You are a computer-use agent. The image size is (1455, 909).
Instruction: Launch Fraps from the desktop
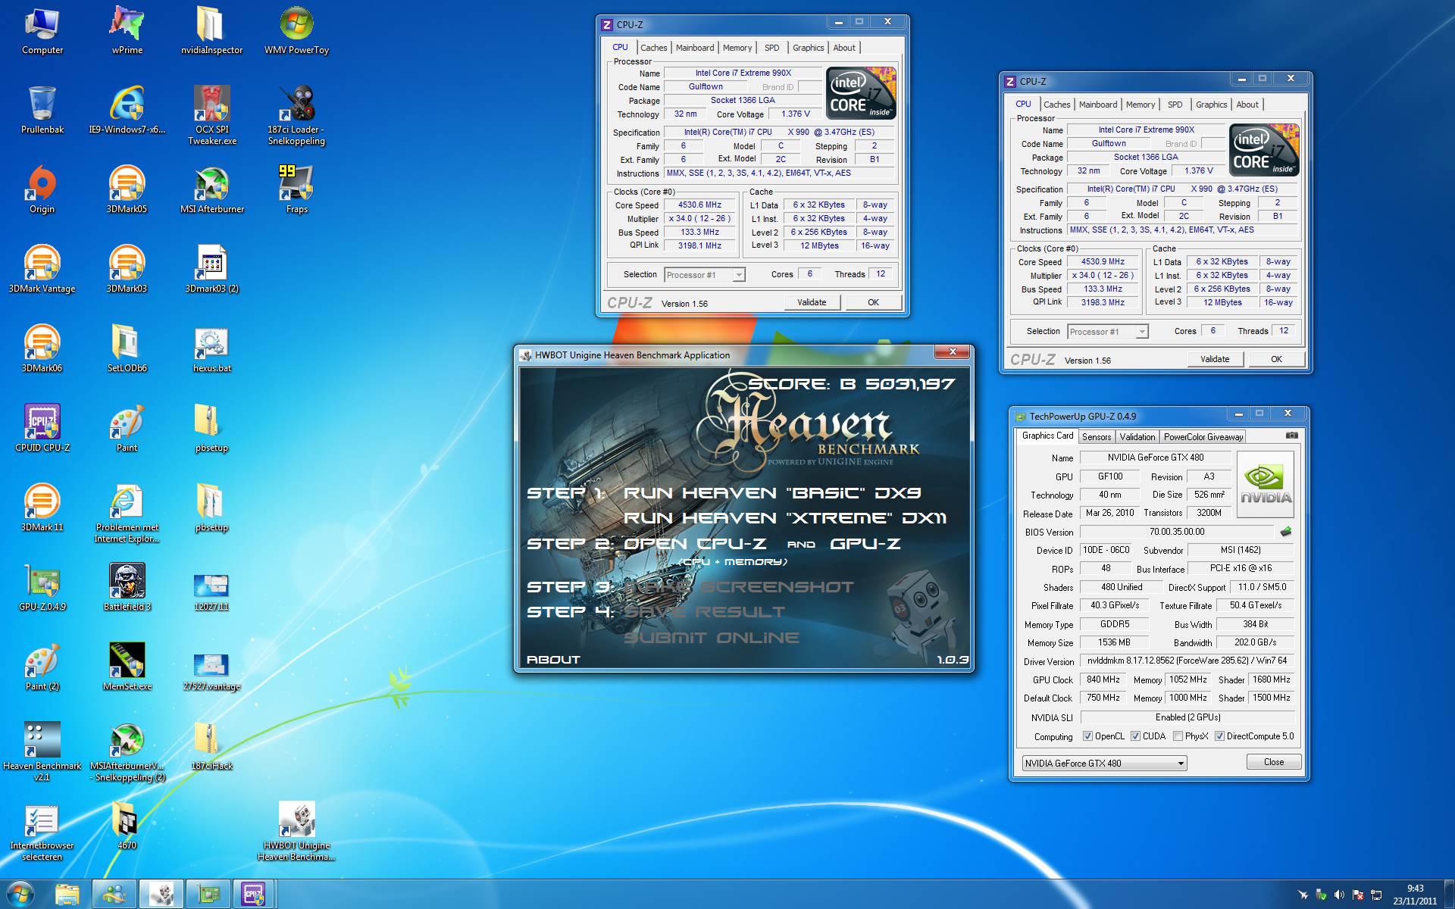[x=296, y=189]
